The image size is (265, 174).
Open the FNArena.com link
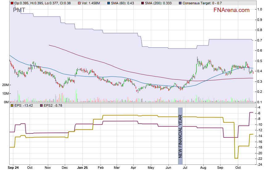click(x=231, y=10)
